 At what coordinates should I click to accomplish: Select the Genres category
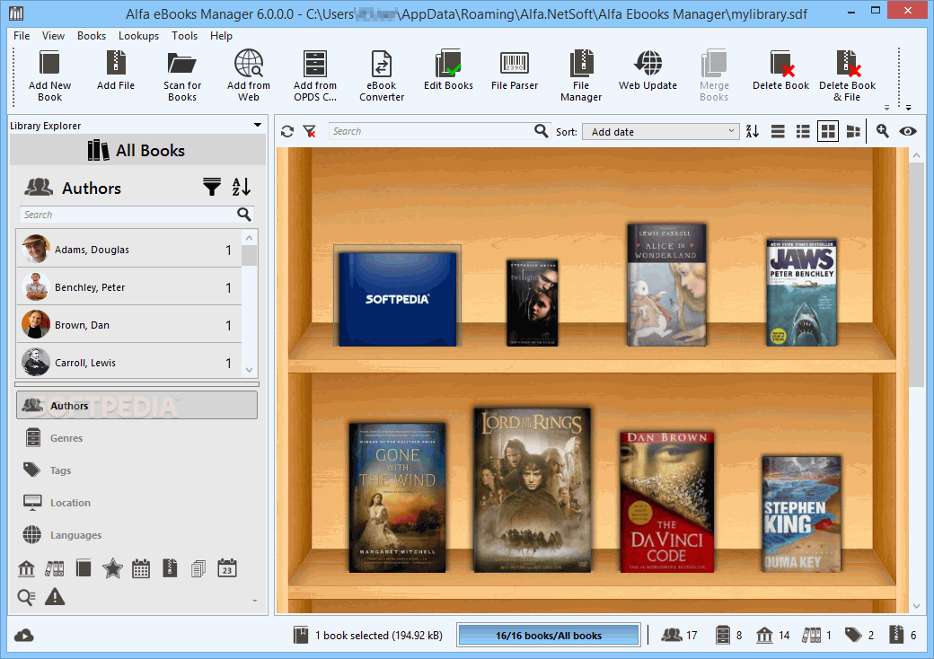66,438
